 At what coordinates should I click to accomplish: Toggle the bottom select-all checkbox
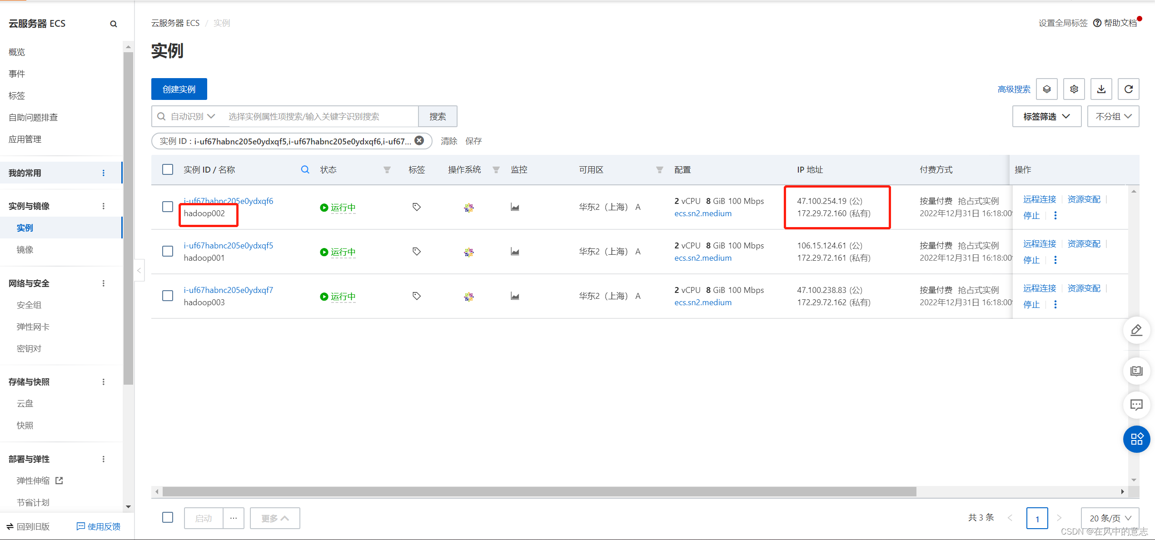coord(168,517)
